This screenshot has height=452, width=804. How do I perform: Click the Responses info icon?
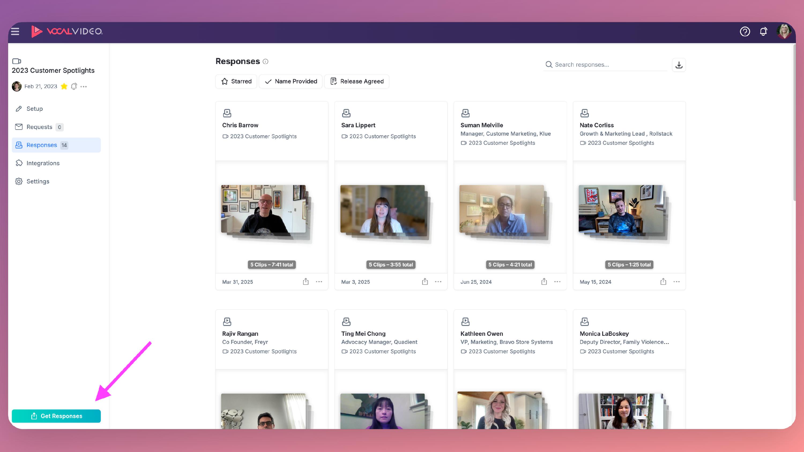pyautogui.click(x=265, y=62)
